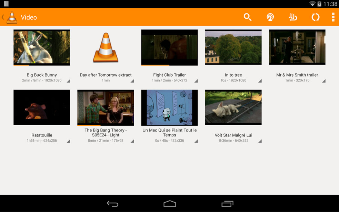Image resolution: width=339 pixels, height=212 pixels.
Task: Tap the Day after Tomorrow extract title
Action: click(x=106, y=75)
